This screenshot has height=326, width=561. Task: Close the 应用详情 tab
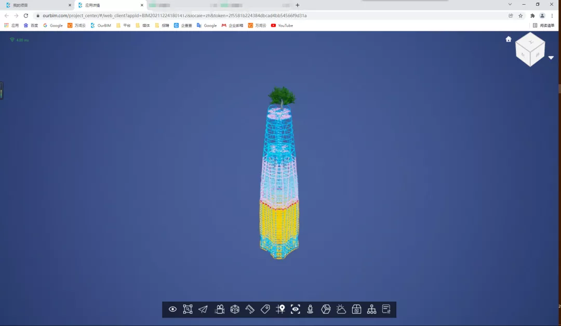pyautogui.click(x=142, y=5)
